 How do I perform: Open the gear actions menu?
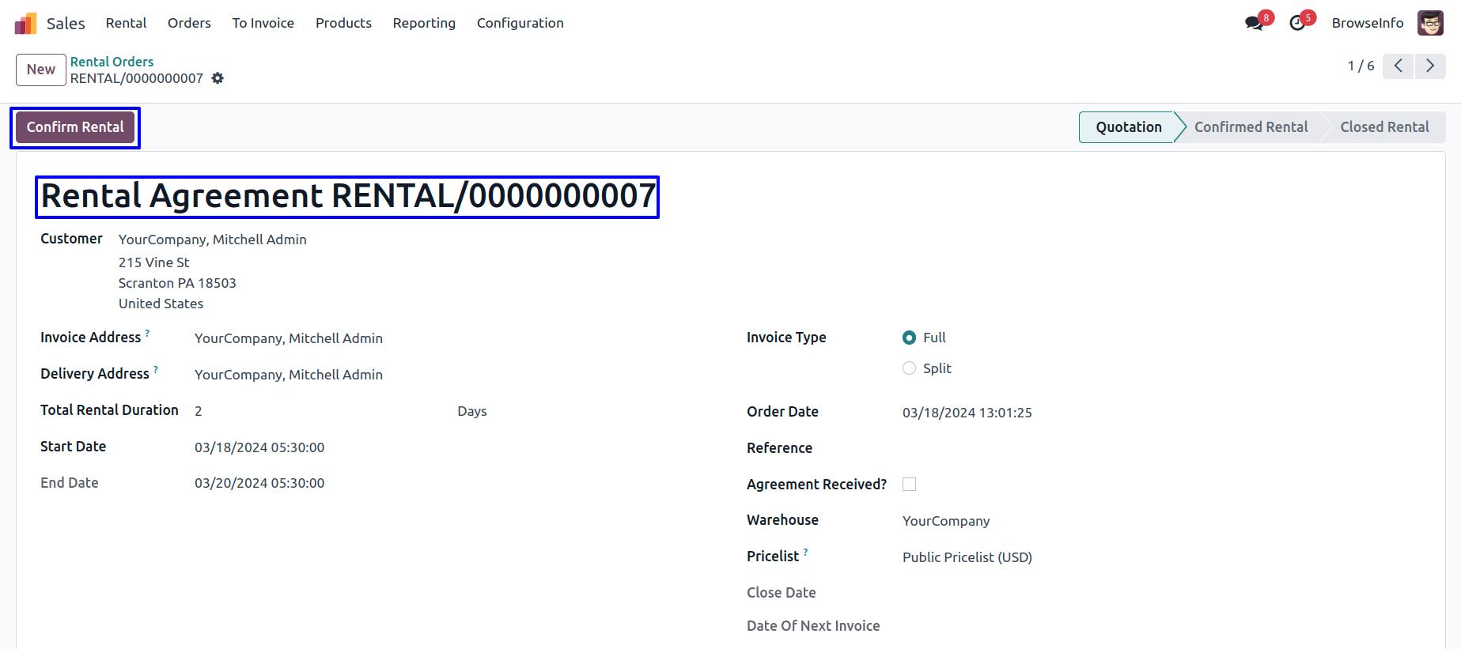point(218,78)
